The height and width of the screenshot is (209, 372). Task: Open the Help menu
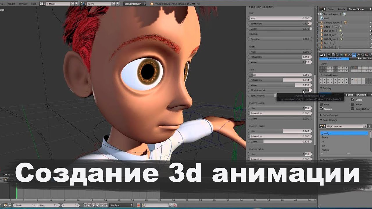(x=34, y=4)
